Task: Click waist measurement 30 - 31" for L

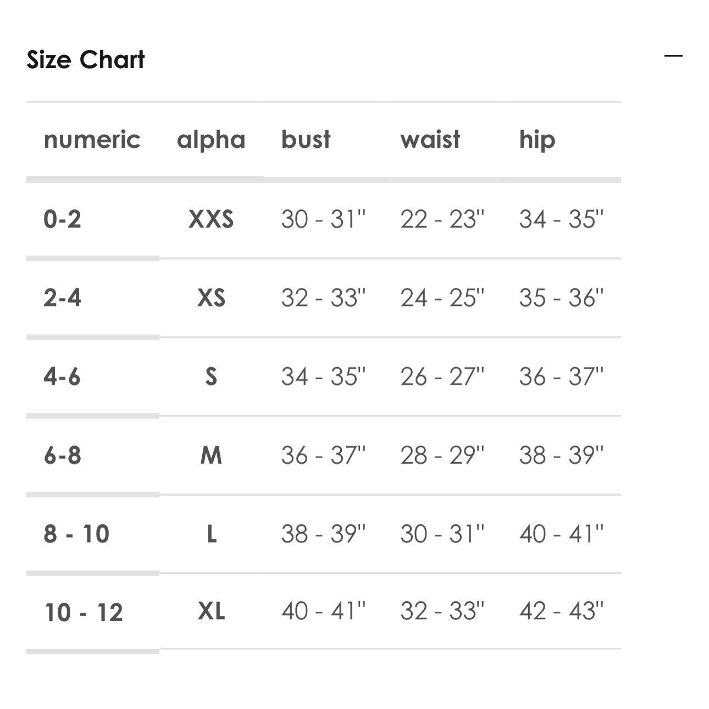Action: pyautogui.click(x=442, y=534)
